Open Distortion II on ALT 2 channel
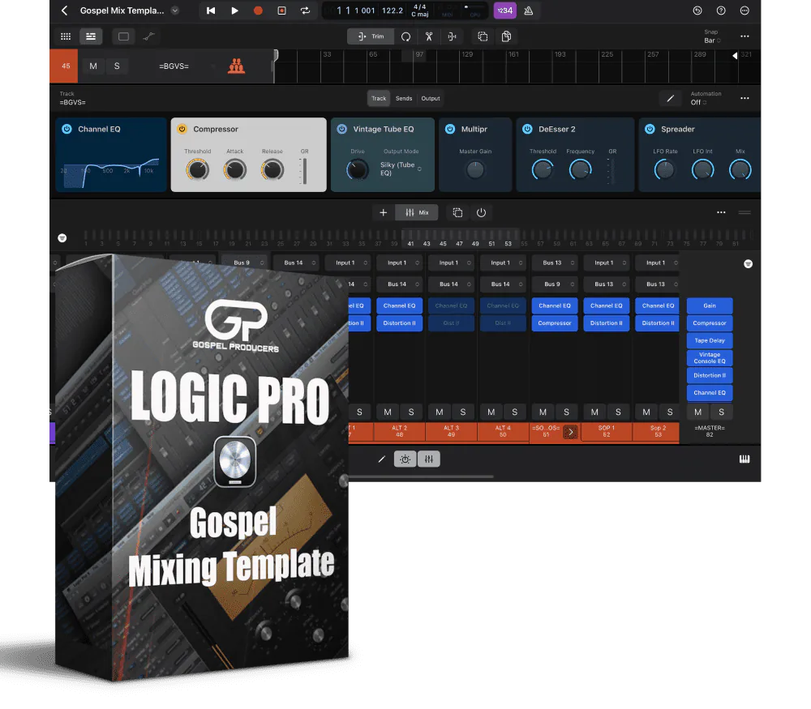Screen dimensions: 811x709 click(399, 323)
